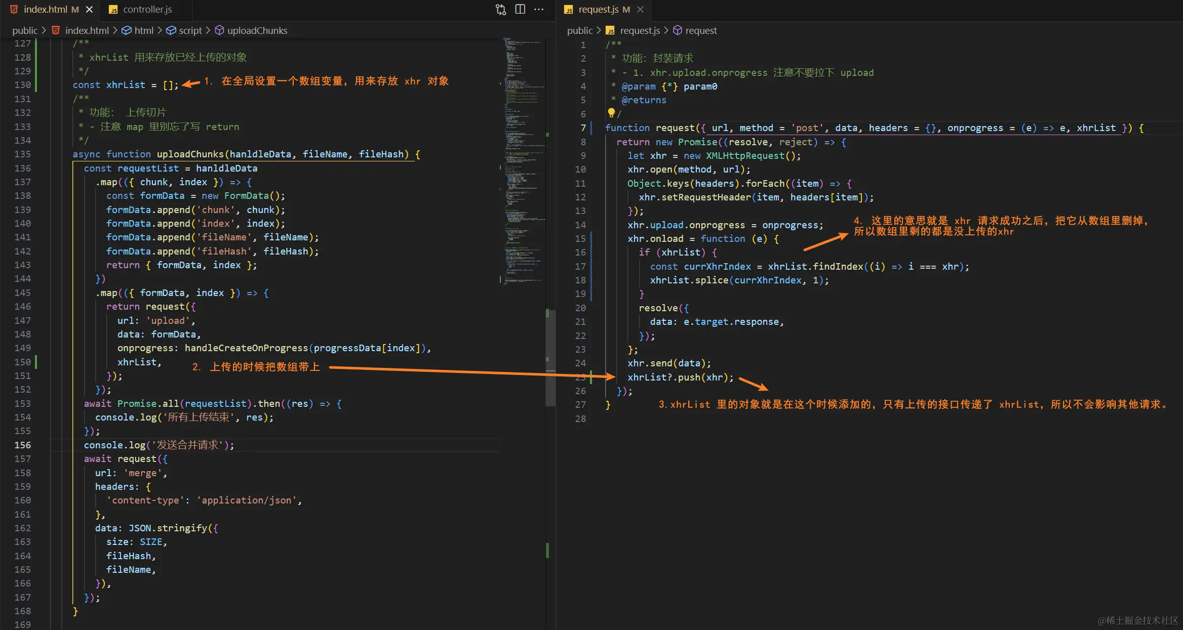Click the HTML5 file icon in breadcrumb
The width and height of the screenshot is (1183, 630).
point(56,30)
